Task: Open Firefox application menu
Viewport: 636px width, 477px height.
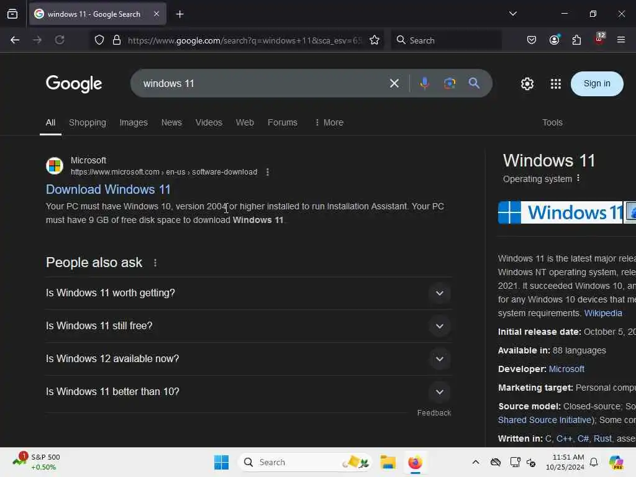Action: pyautogui.click(x=620, y=40)
